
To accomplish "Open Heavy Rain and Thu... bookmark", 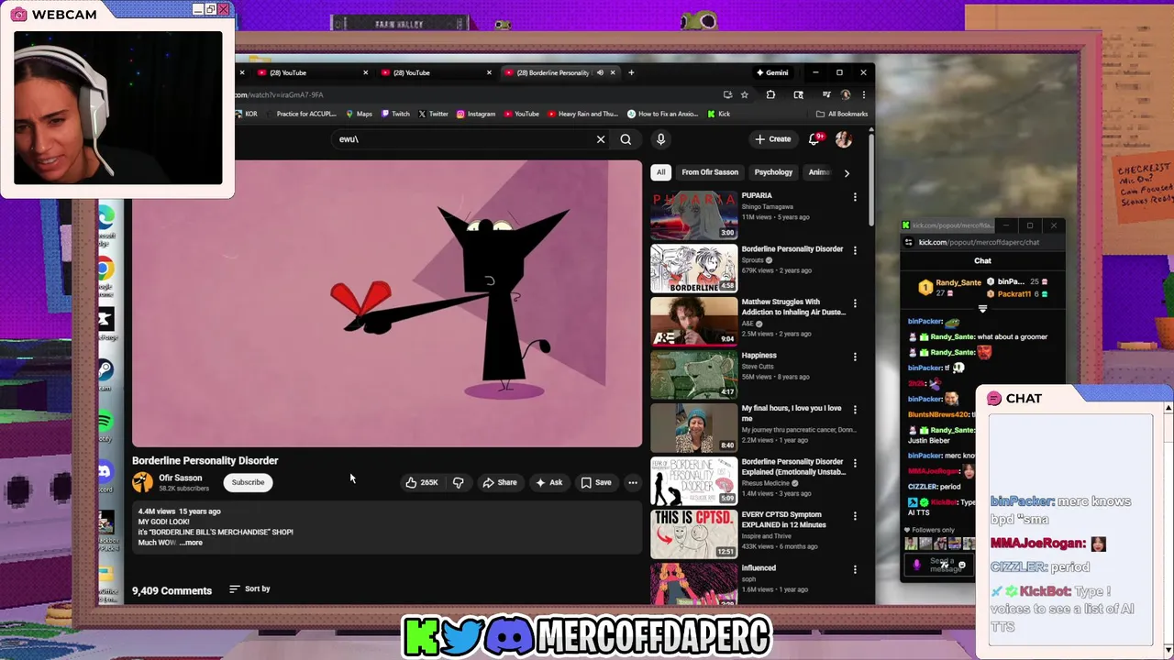I will (x=582, y=114).
